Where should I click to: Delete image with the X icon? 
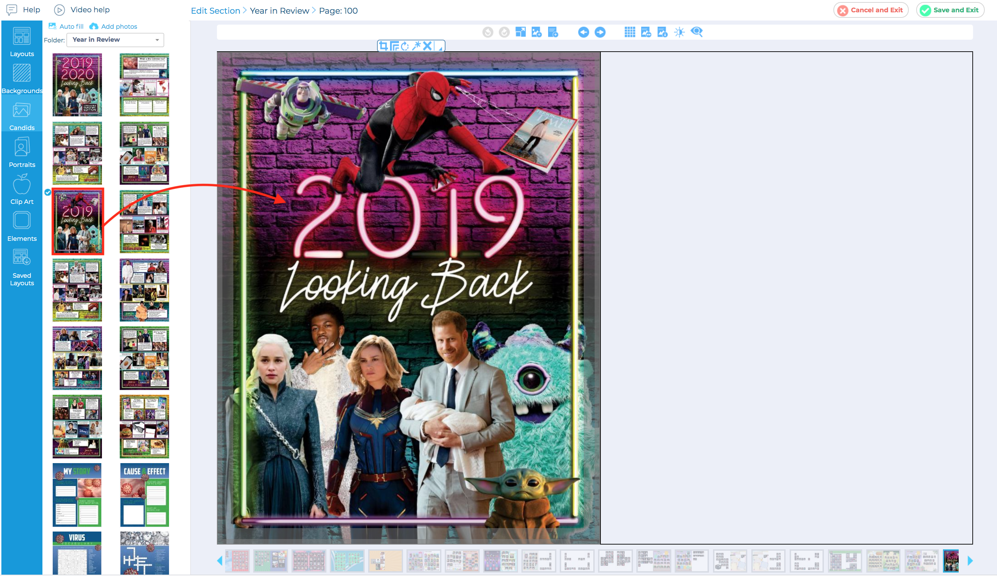pyautogui.click(x=427, y=46)
